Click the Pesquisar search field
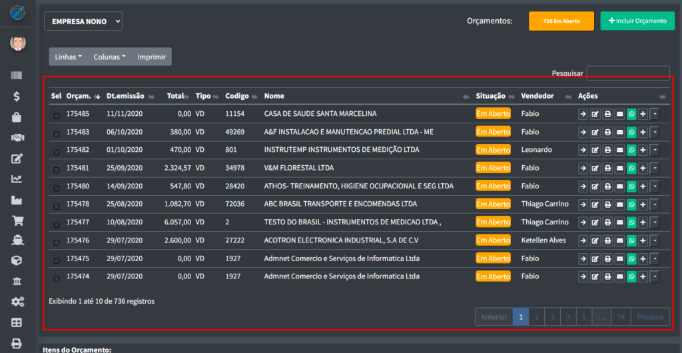Viewport: 682px width, 353px height. (x=627, y=73)
